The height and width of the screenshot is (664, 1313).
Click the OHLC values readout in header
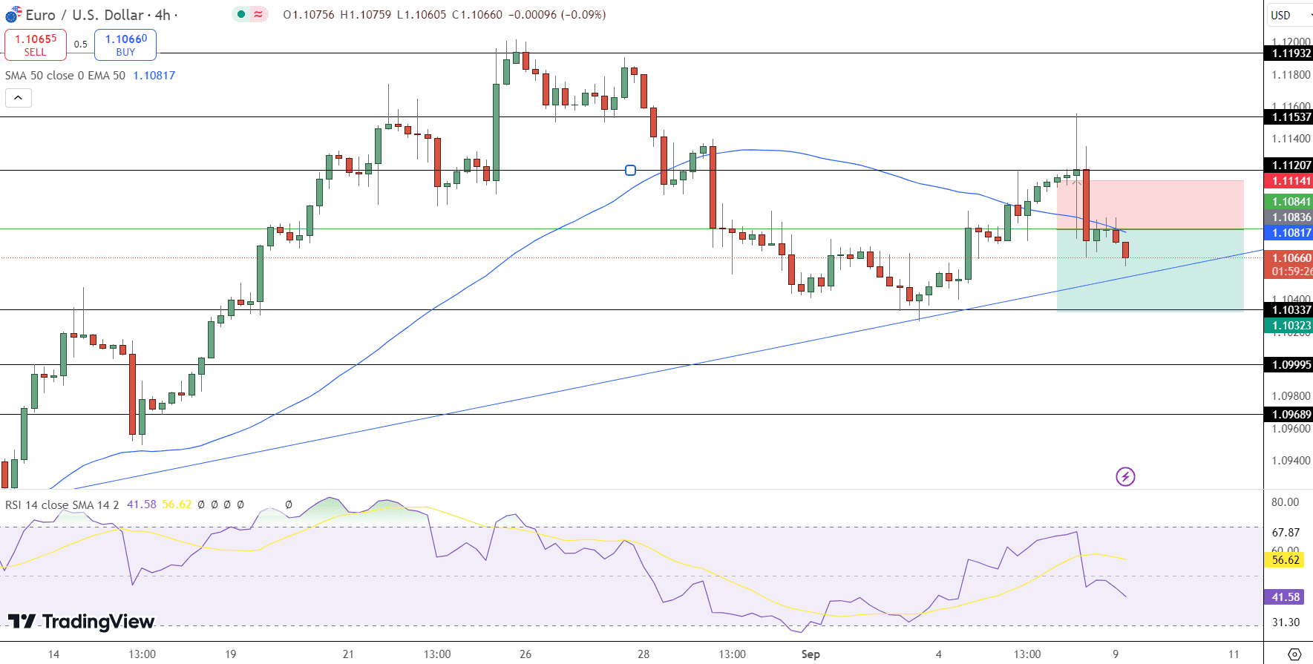coord(445,15)
